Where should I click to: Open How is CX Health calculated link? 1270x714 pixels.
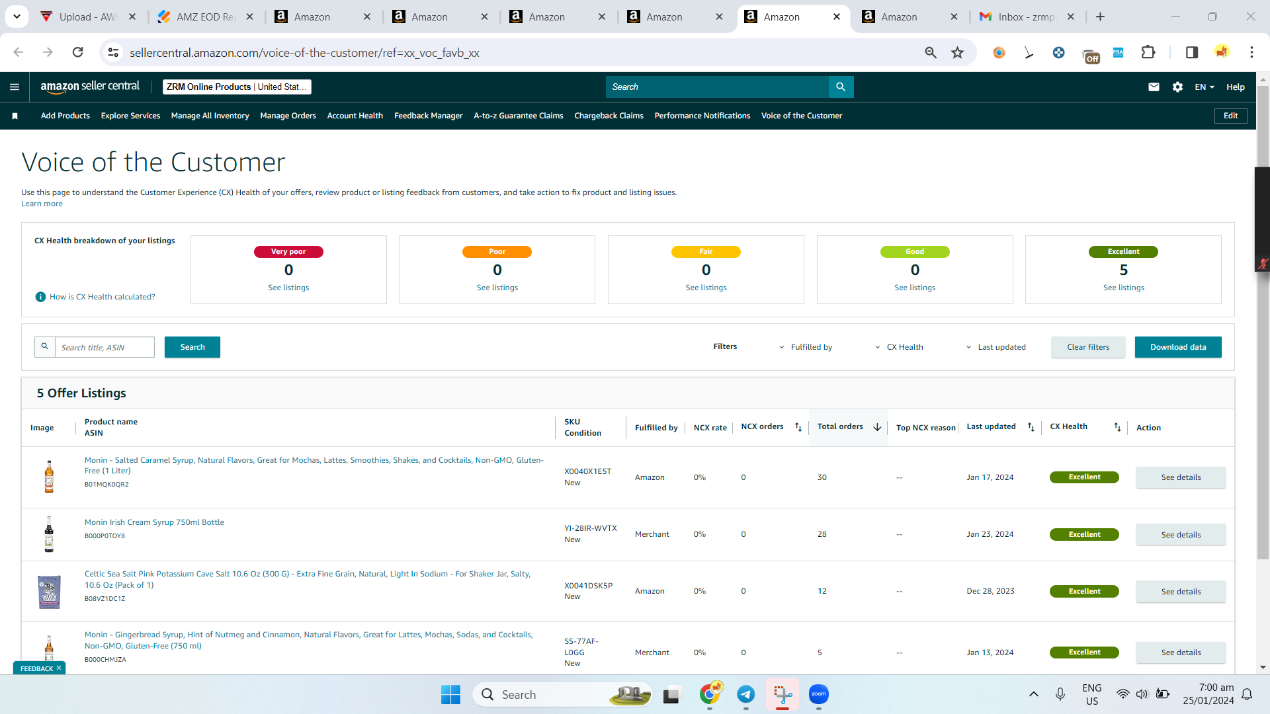coord(103,297)
